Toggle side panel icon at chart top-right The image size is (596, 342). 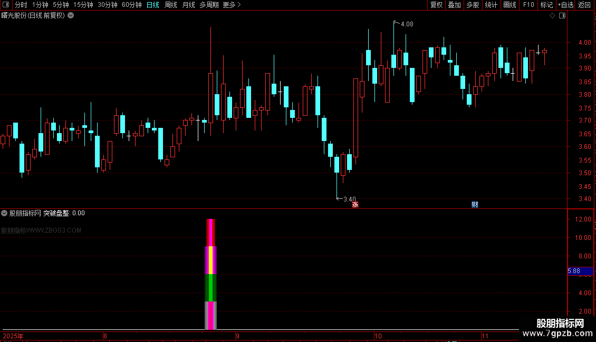(562, 16)
